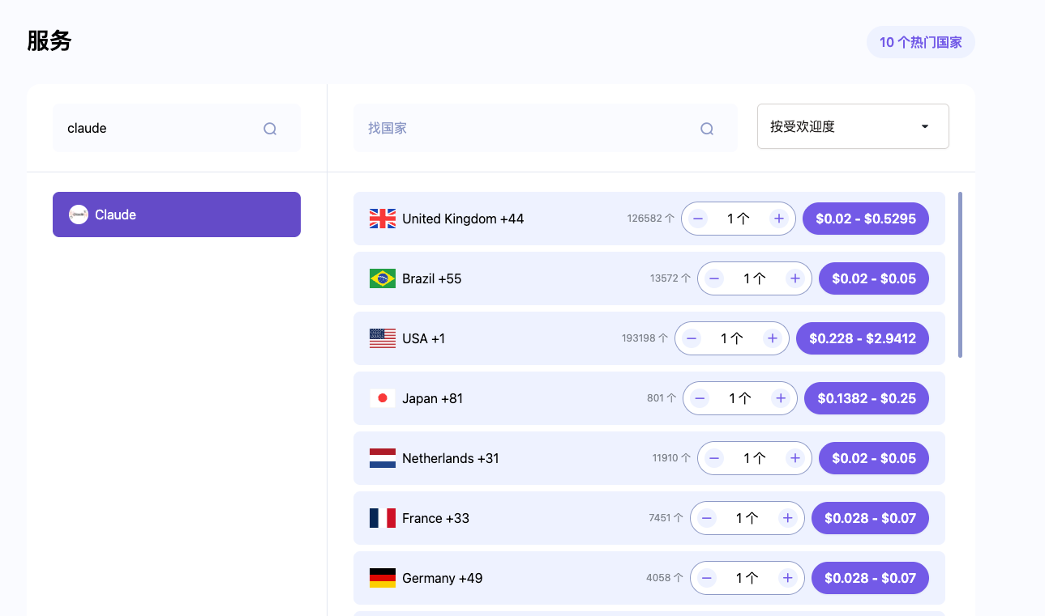Increase the United Kingdom quantity with plus
1045x616 pixels.
[x=778, y=219]
